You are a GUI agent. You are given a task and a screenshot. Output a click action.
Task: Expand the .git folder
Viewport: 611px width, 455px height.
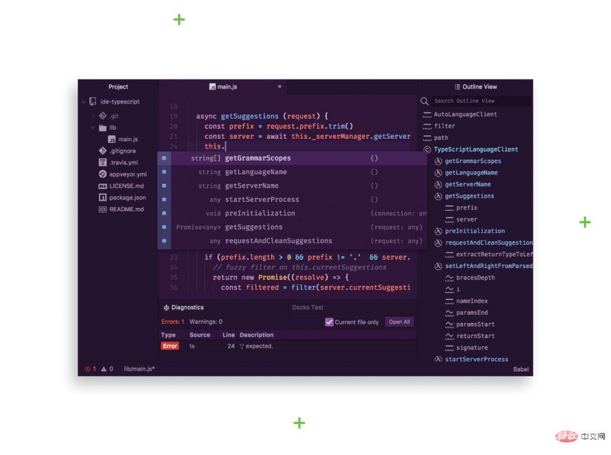[x=92, y=116]
